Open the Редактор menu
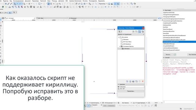Viewport: 196px width, 110px height. [6, 1]
